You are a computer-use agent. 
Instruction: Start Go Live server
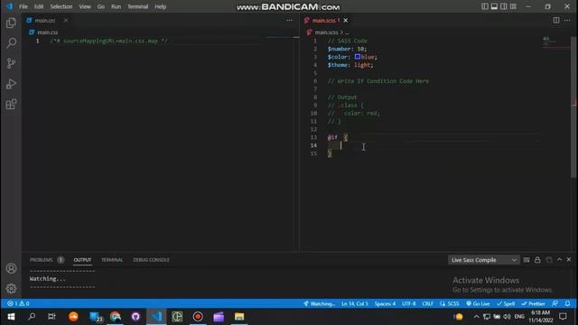point(478,303)
